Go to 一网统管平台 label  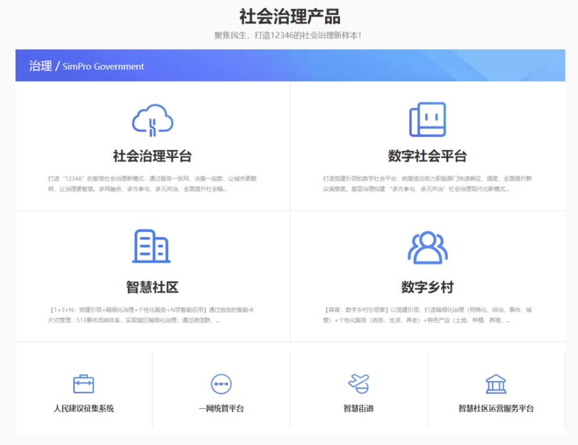(x=221, y=409)
